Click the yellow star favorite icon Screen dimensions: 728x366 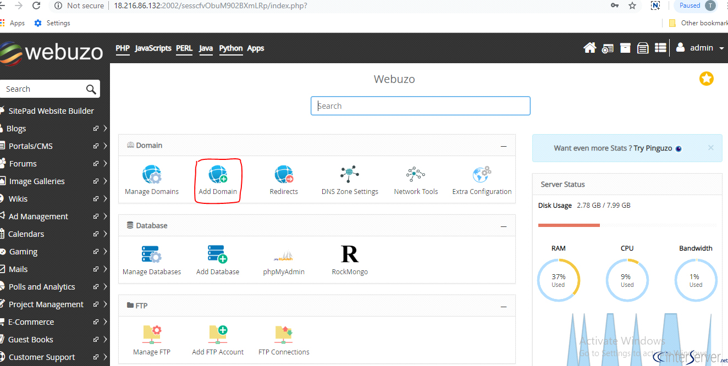(707, 79)
